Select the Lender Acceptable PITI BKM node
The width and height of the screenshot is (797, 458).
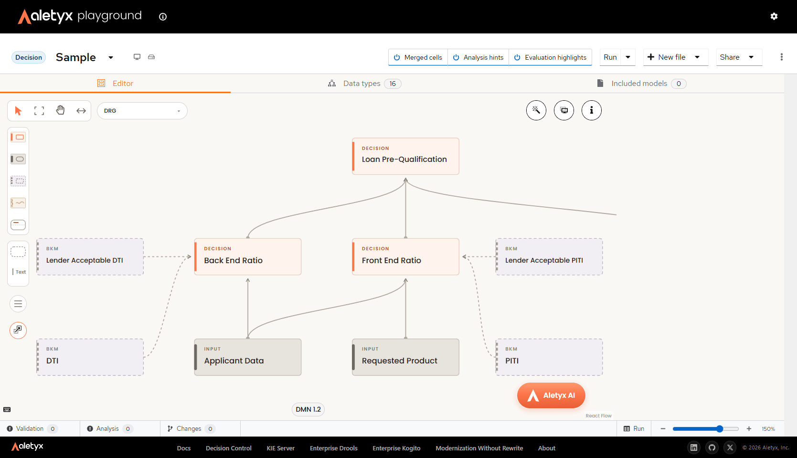(x=549, y=256)
